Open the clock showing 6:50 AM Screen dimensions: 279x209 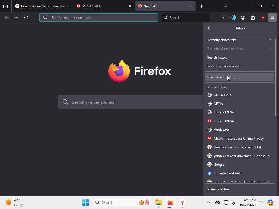248,202
